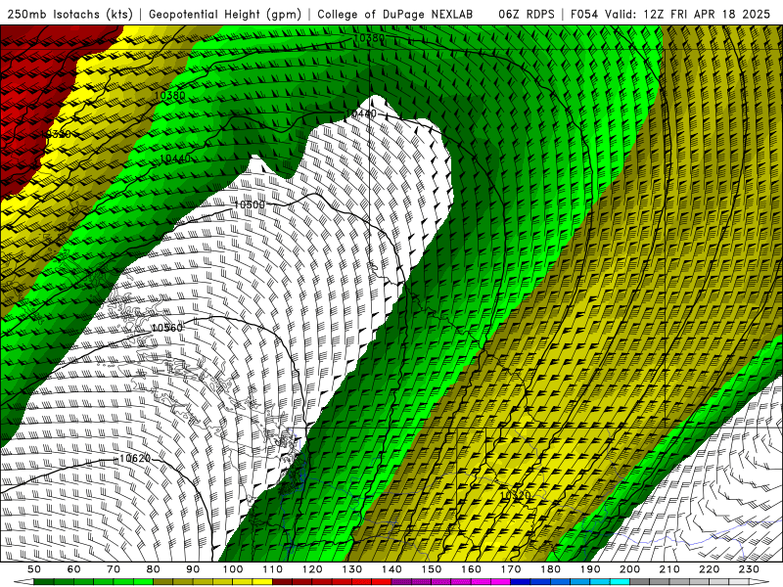The height and width of the screenshot is (587, 783).
Task: Click the 80 knot label on the color scale
Action: click(x=154, y=569)
